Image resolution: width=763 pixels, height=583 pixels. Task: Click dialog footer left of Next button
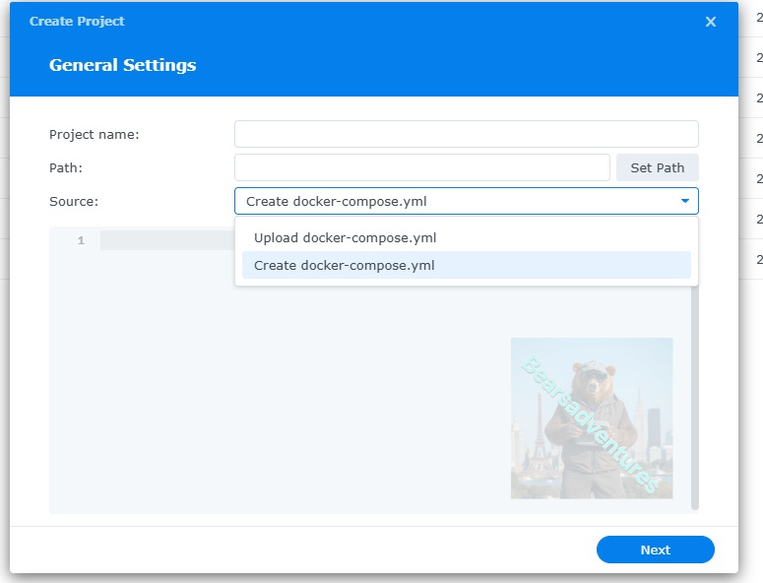(x=295, y=550)
